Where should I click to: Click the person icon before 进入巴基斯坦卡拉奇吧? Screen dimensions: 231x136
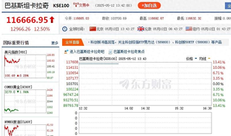[66, 52]
